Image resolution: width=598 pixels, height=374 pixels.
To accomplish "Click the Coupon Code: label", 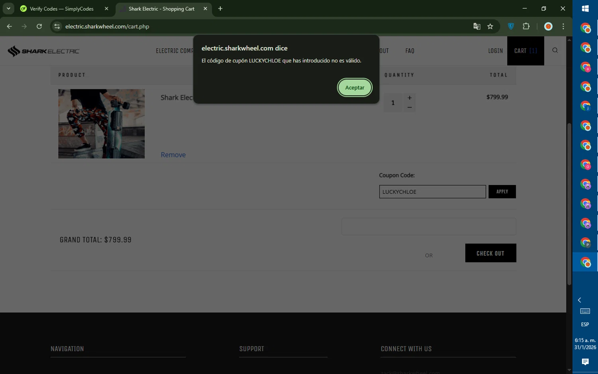I will tap(397, 175).
